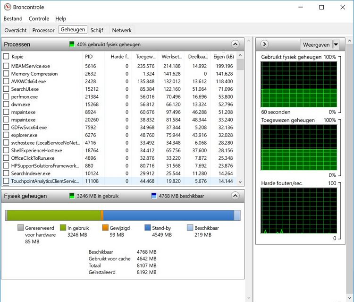Switch to the Overzicht tab

click(x=16, y=30)
